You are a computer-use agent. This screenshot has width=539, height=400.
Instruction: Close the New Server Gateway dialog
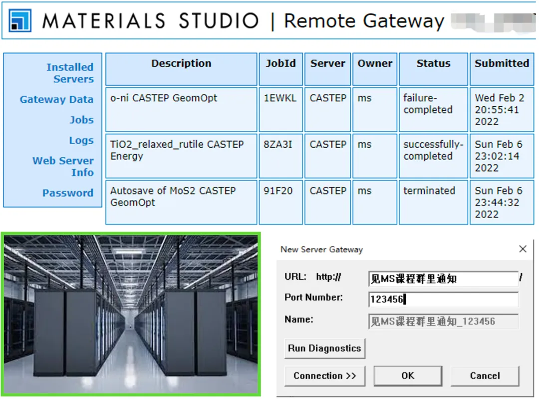click(x=523, y=249)
